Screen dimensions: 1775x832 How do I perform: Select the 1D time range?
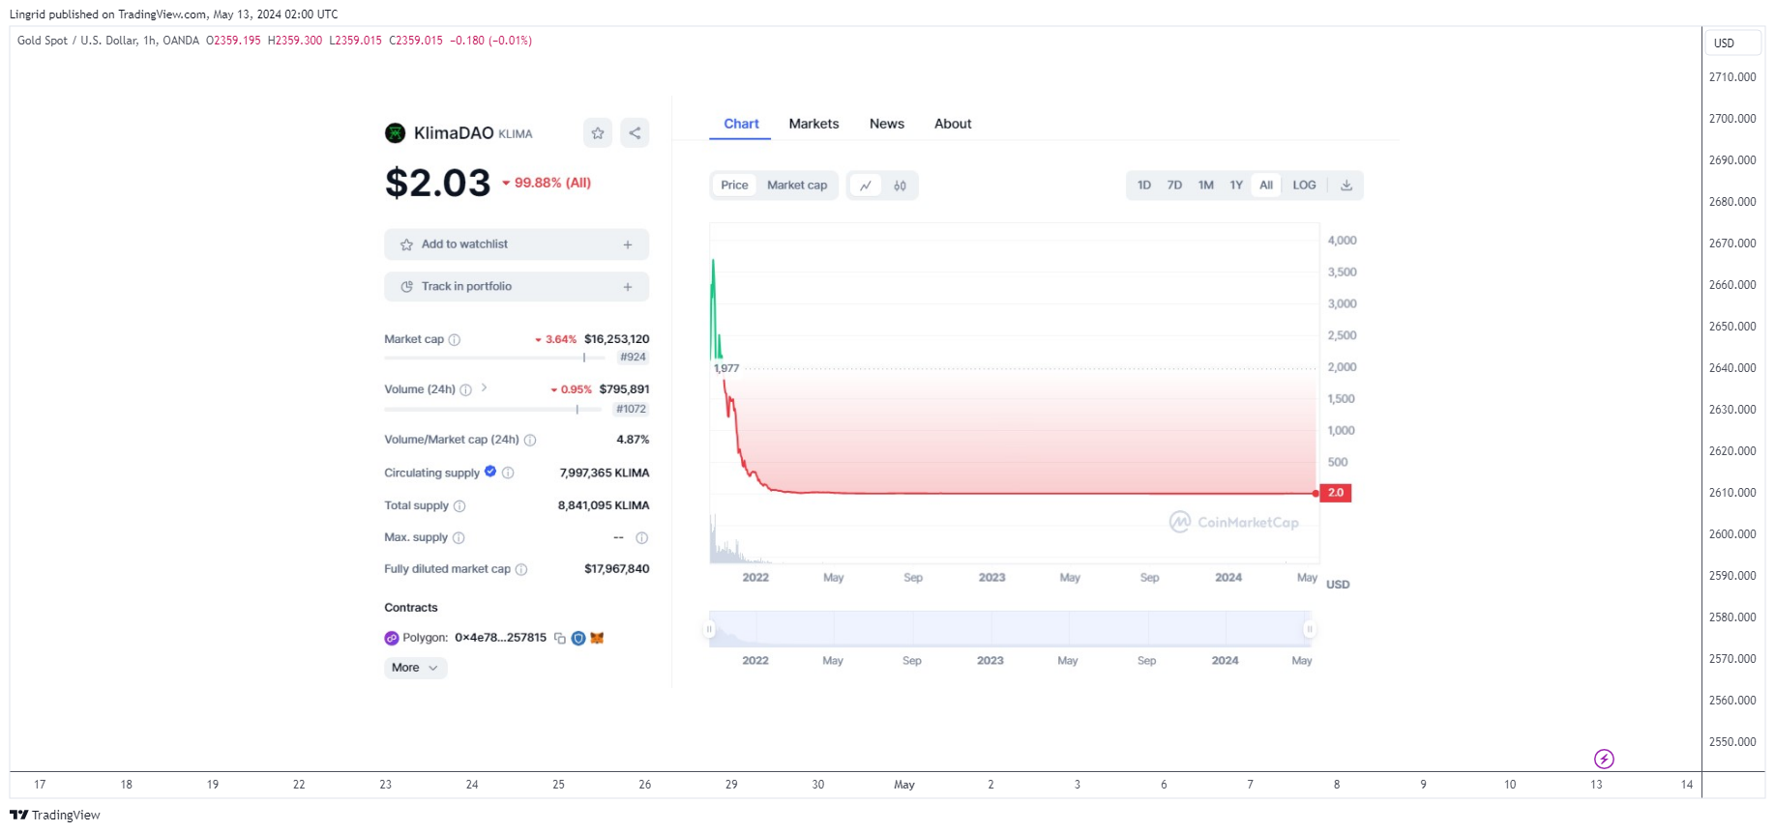[1144, 186]
